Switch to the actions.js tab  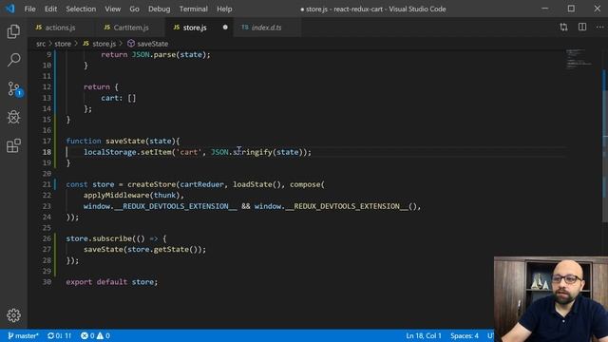[60, 28]
